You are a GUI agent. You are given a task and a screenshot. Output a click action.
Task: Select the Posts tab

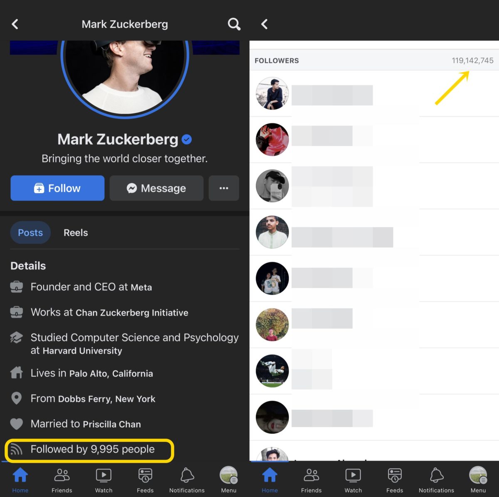tap(30, 233)
